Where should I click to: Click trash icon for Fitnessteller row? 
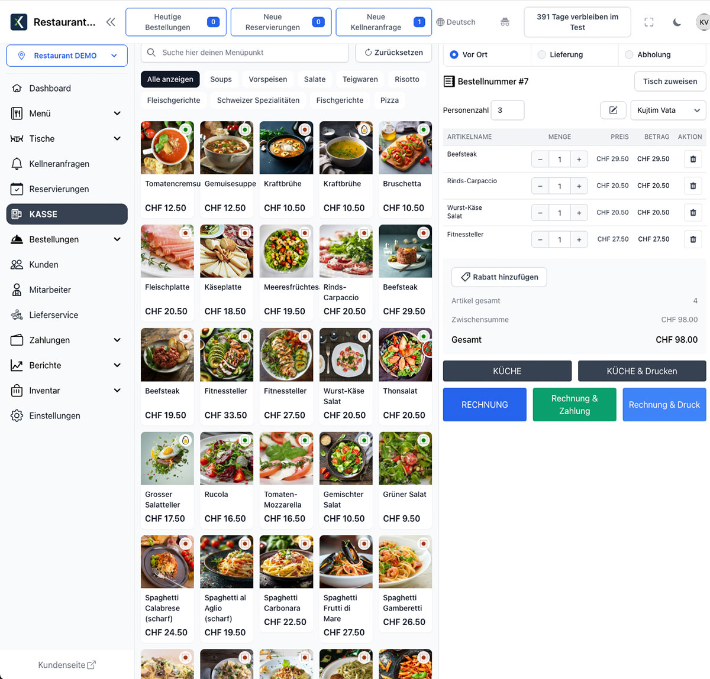click(x=693, y=239)
